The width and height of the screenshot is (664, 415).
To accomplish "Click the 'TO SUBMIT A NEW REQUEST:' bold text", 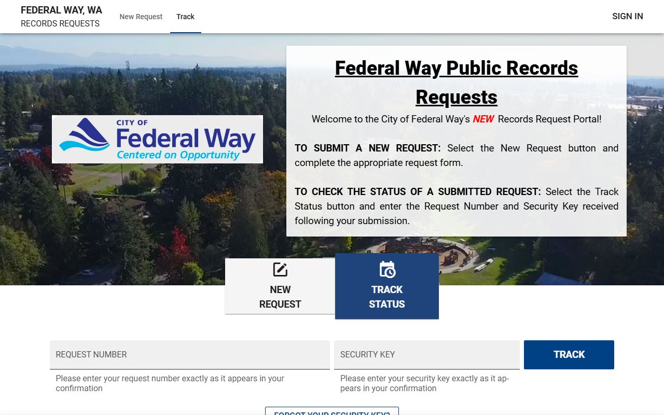I will click(x=368, y=148).
